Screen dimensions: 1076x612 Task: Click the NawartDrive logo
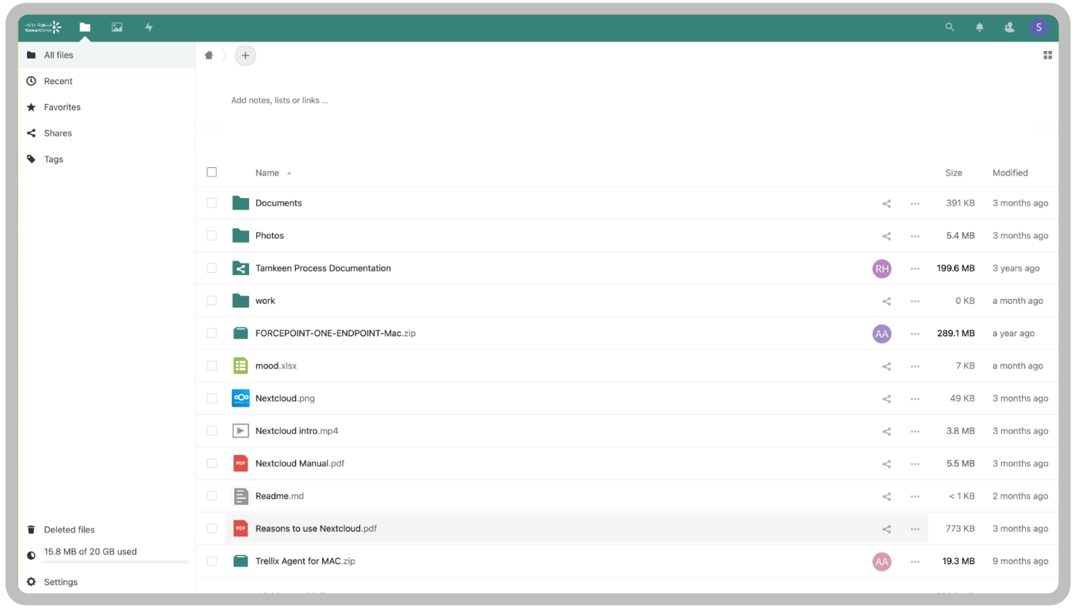pyautogui.click(x=42, y=27)
